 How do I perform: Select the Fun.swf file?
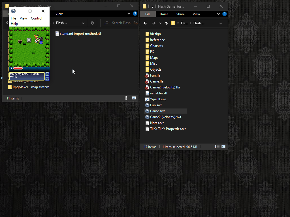(x=156, y=105)
